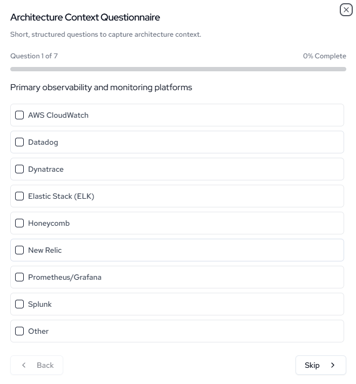Check the AWS CloudWatch checkbox
356x384 pixels.
[x=19, y=115]
